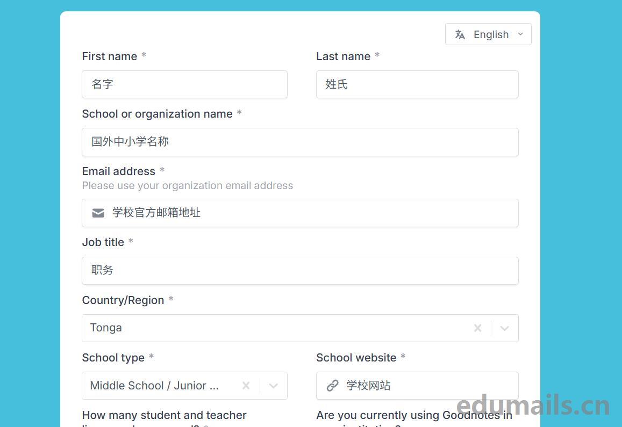Screen dimensions: 622x427
Task: Click the Tonga value in Country/Region
Action: point(106,328)
